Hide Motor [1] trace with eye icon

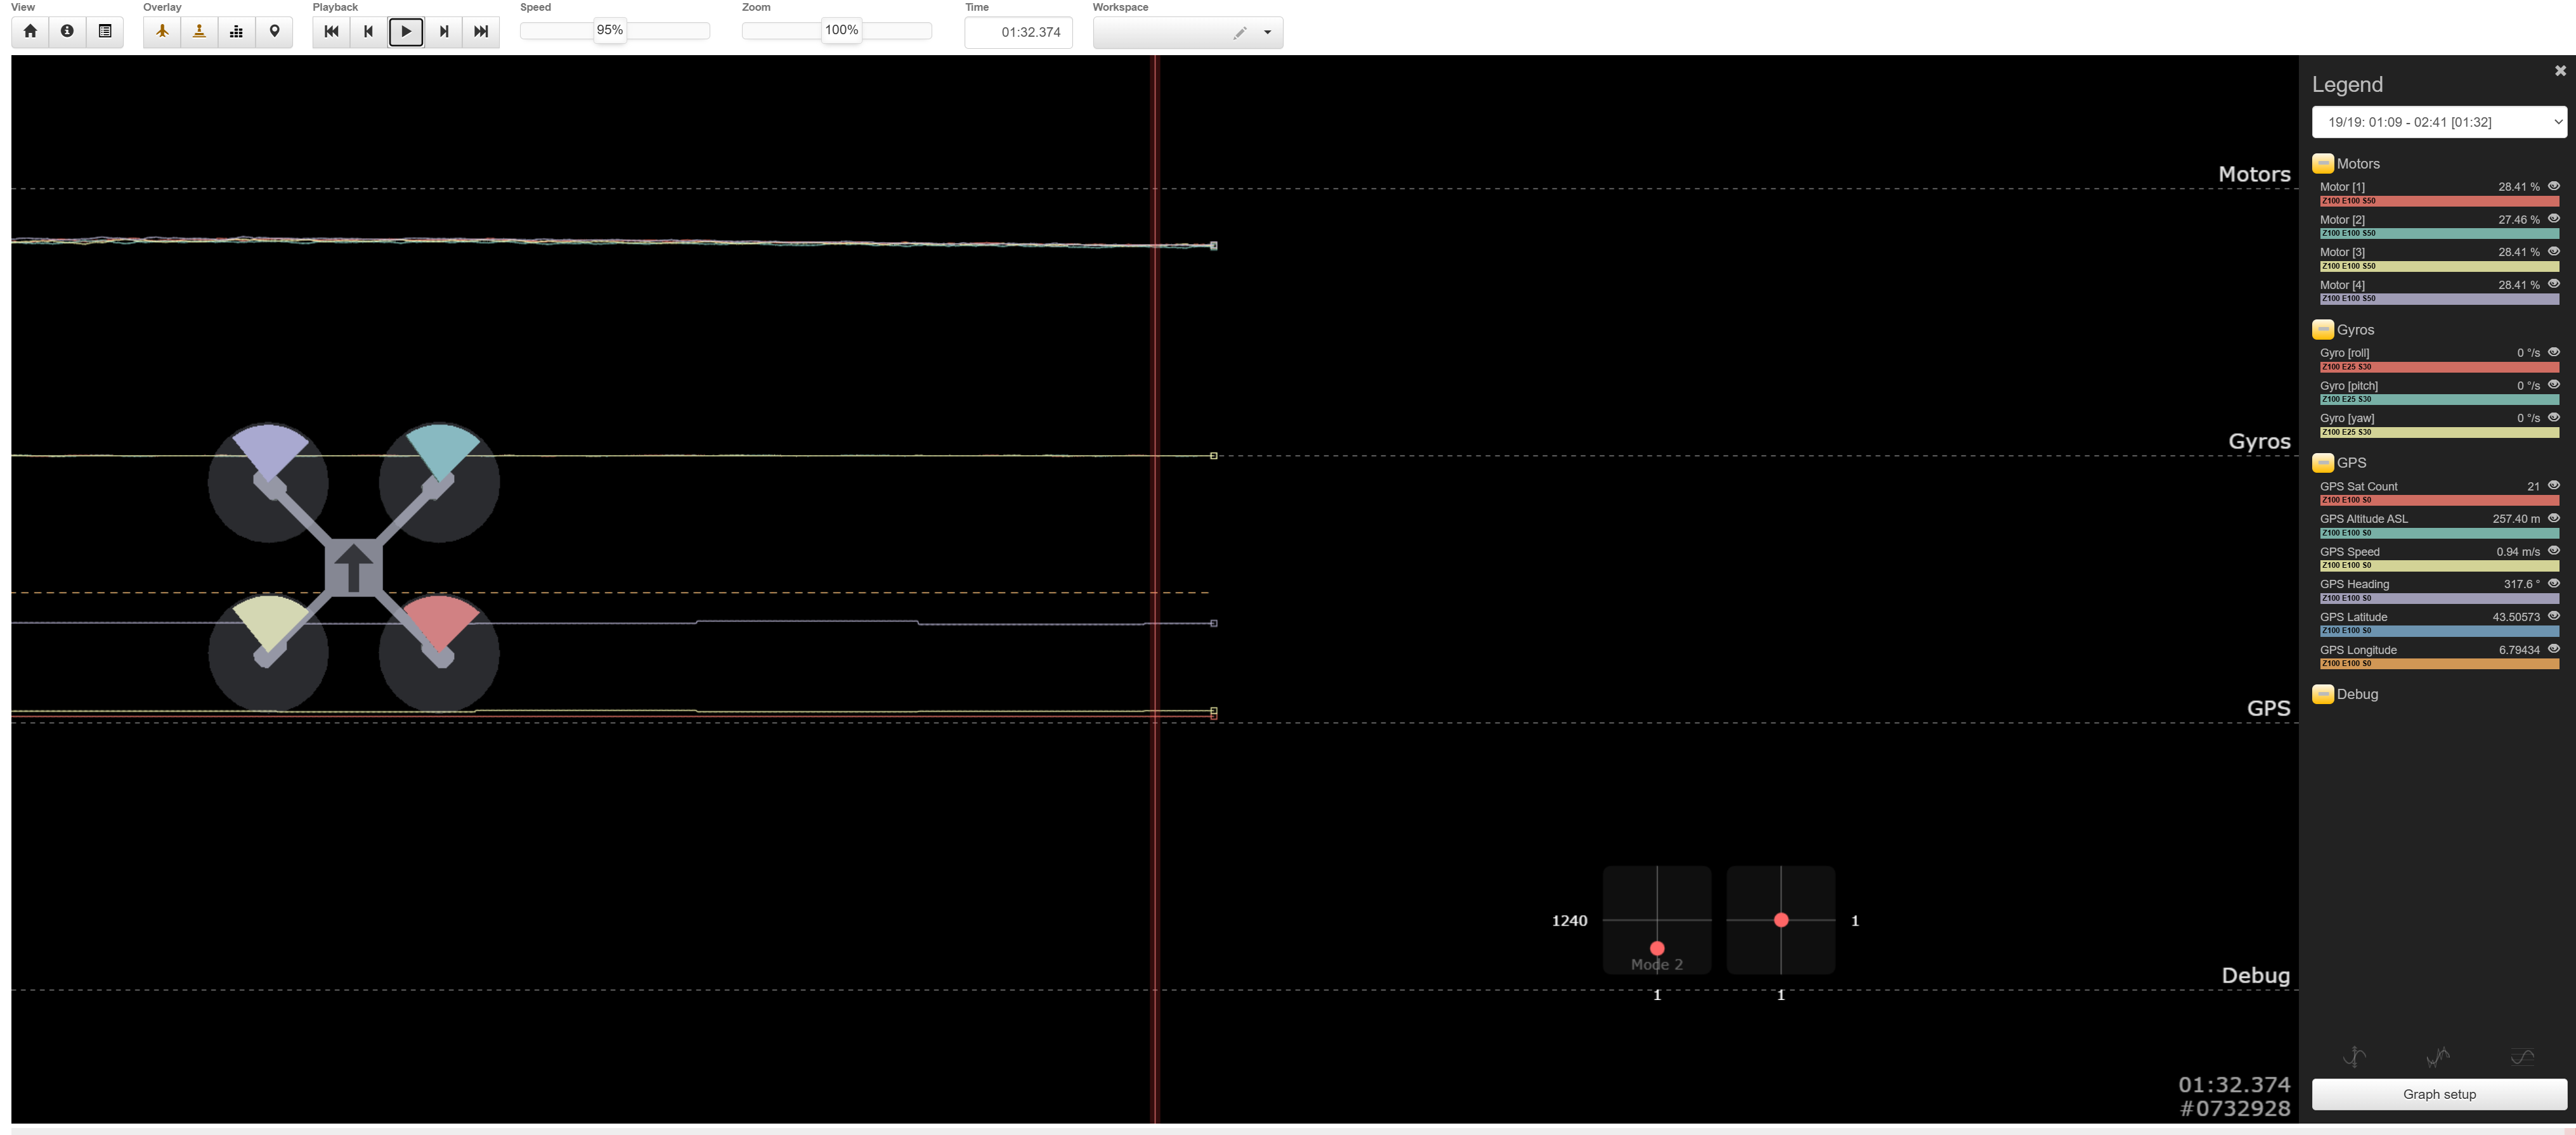point(2553,186)
